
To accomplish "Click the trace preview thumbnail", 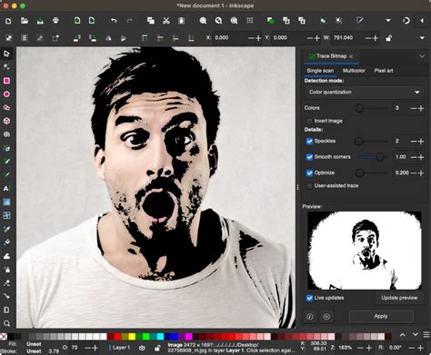I will (x=365, y=251).
